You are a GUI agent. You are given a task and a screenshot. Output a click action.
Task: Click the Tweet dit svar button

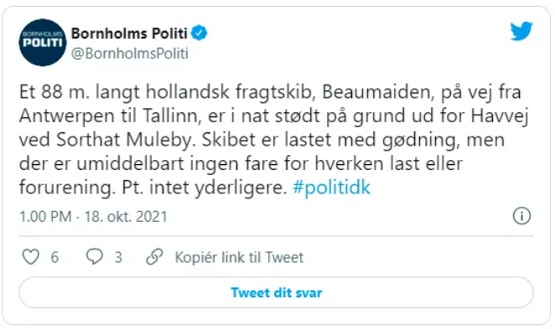coord(276,293)
